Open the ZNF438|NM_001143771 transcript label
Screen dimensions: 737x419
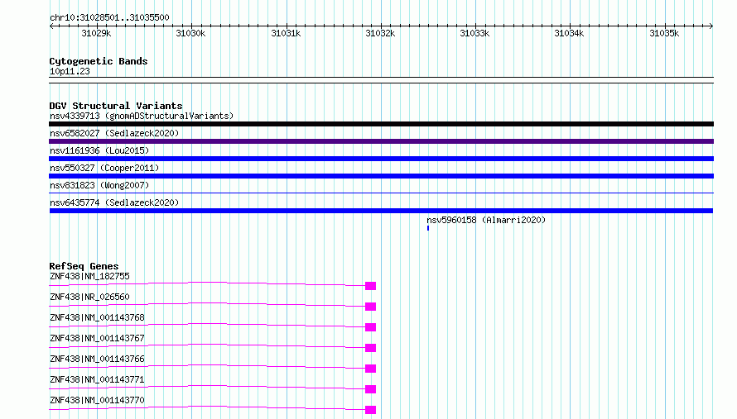(x=97, y=379)
